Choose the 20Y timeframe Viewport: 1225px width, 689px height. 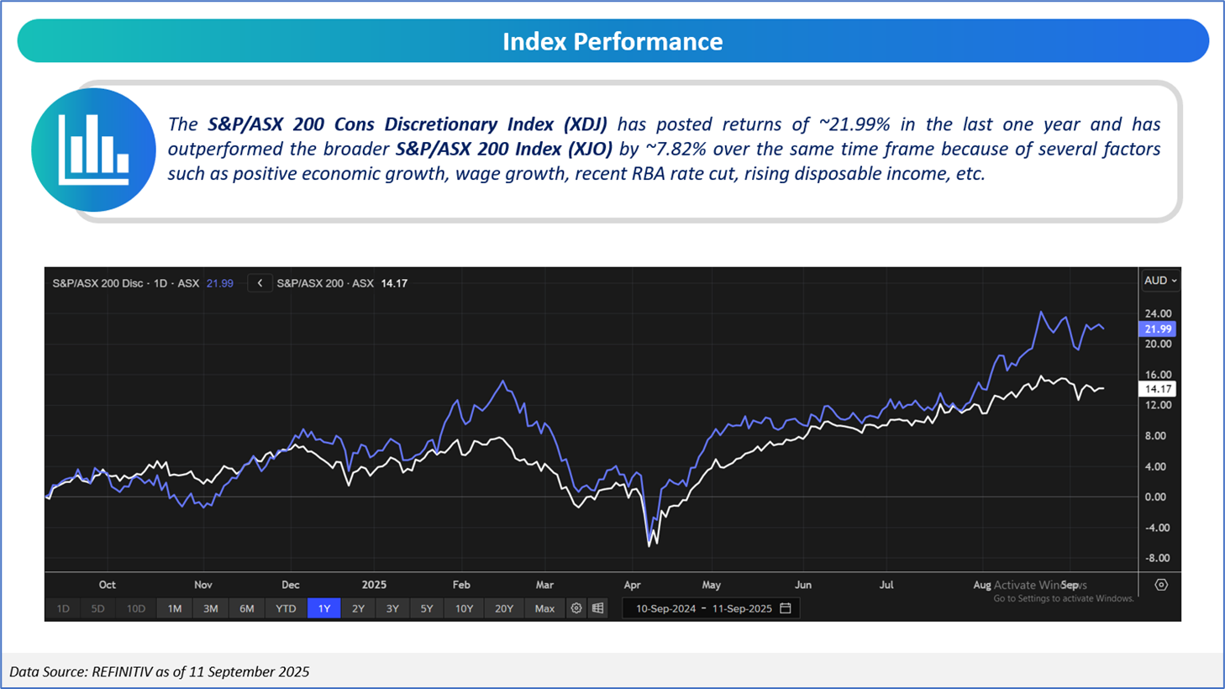tap(504, 608)
